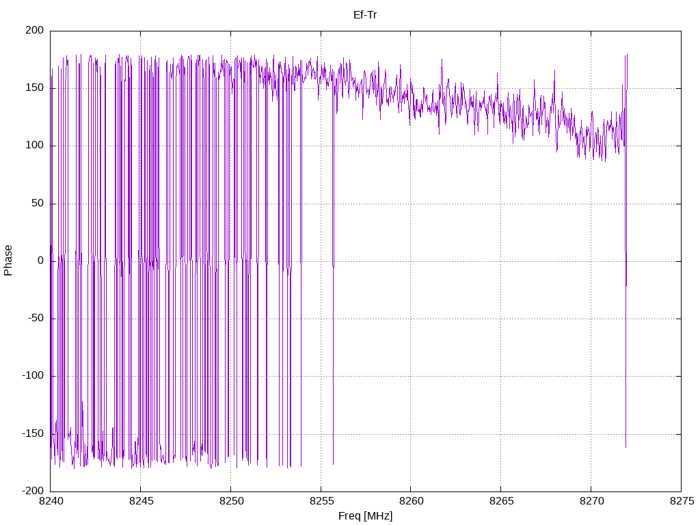Click the lone vertical spike just past 8255 MHz
Viewport: 700px width, 525px height.
pos(333,268)
